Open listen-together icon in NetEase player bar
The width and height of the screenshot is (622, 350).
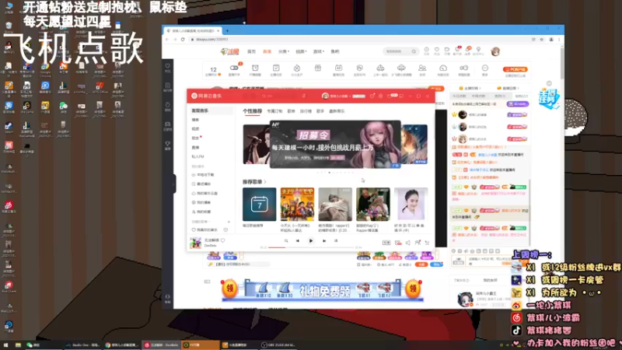(418, 243)
